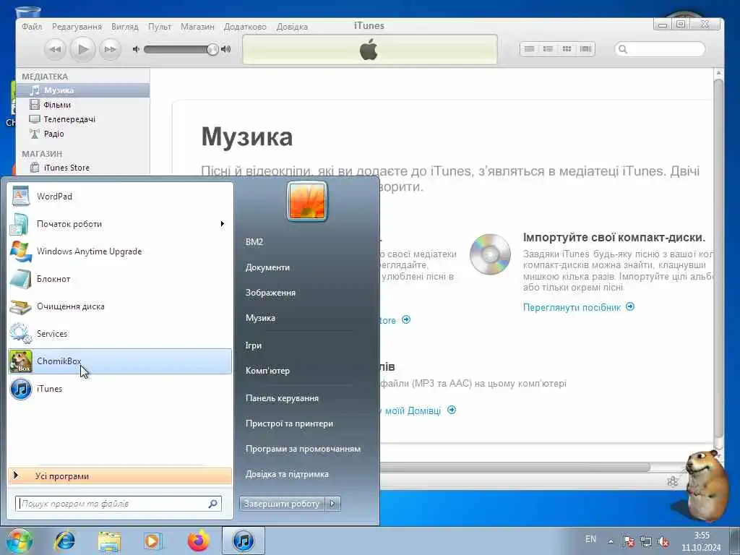
Task: Open Ігри from the Start menu
Action: [x=254, y=345]
